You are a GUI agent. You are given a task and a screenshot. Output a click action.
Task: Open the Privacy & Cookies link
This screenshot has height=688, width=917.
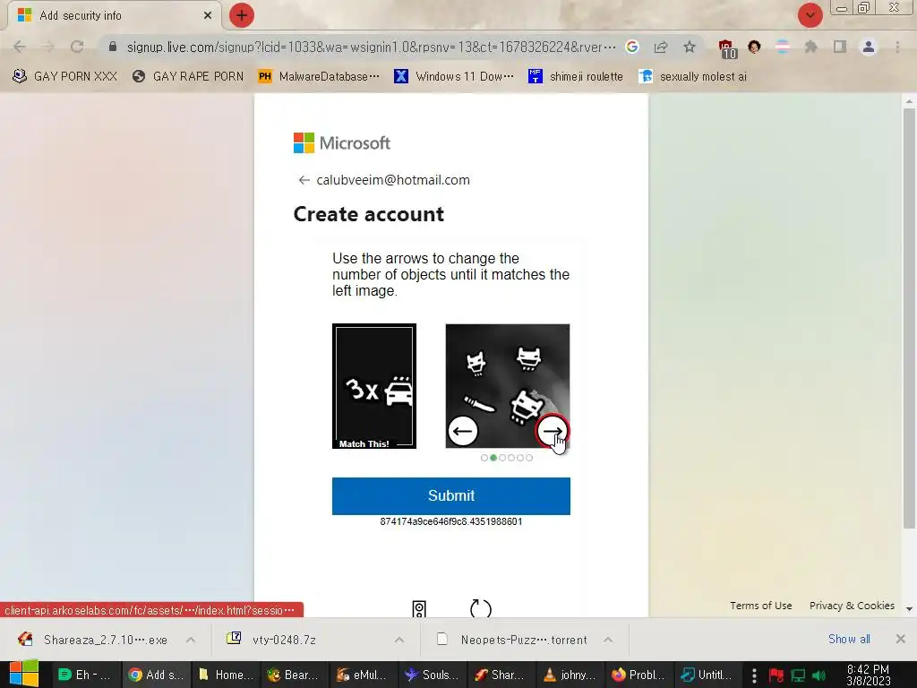coord(852,606)
